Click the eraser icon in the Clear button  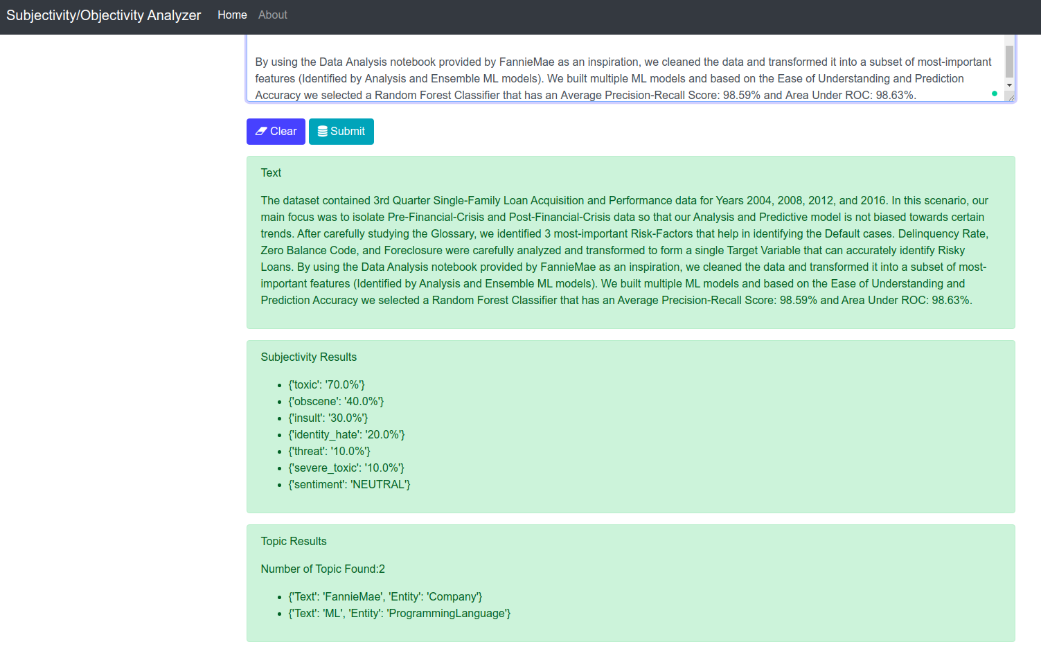point(261,132)
